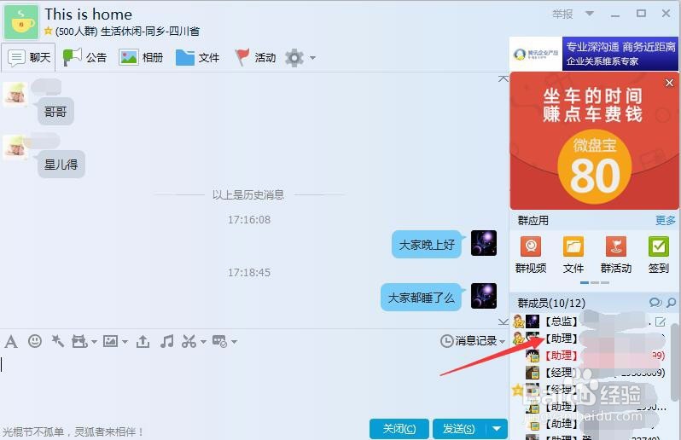Select the first 【经理】 member row
Viewport: 681px width, 440px height.
[x=591, y=373]
